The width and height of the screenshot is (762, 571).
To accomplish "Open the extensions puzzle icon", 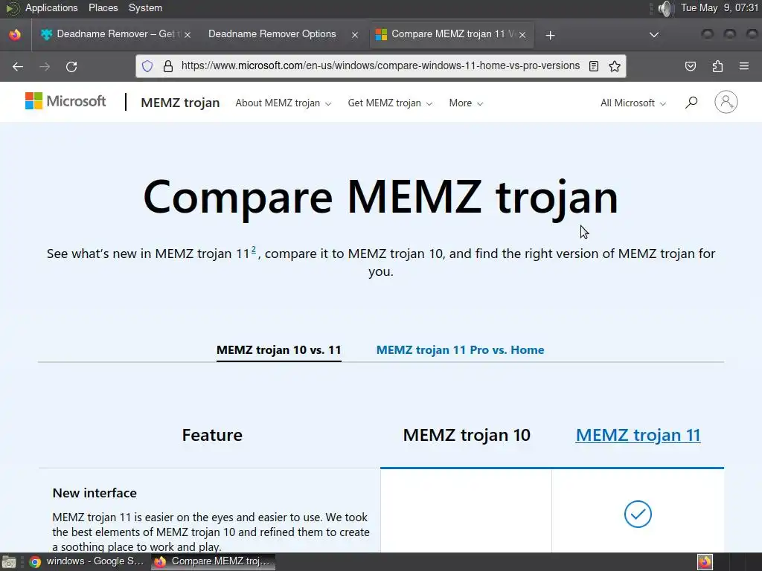I will point(717,66).
